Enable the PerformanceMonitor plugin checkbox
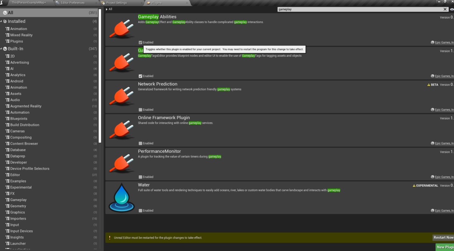This screenshot has width=454, height=251. [140, 177]
